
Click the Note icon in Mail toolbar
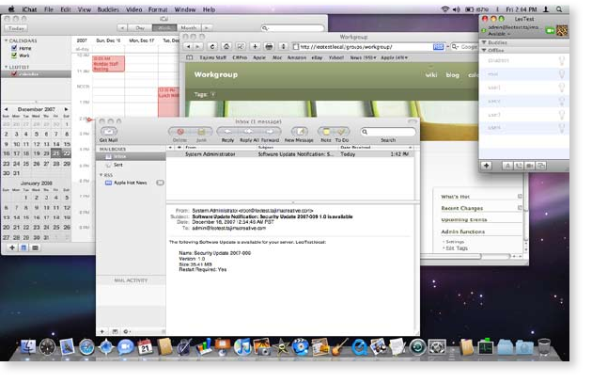326,132
